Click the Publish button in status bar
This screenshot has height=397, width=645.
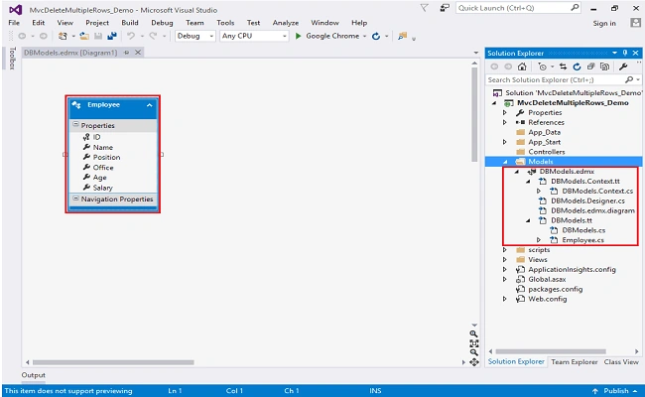(616, 391)
